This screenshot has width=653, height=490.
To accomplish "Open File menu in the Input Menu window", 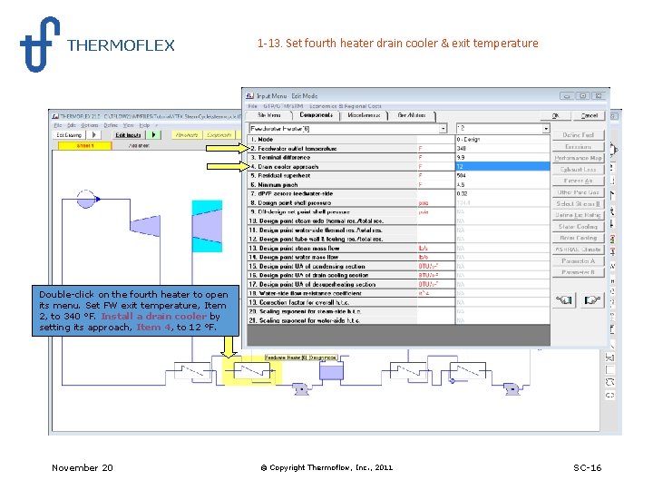I will (x=252, y=106).
